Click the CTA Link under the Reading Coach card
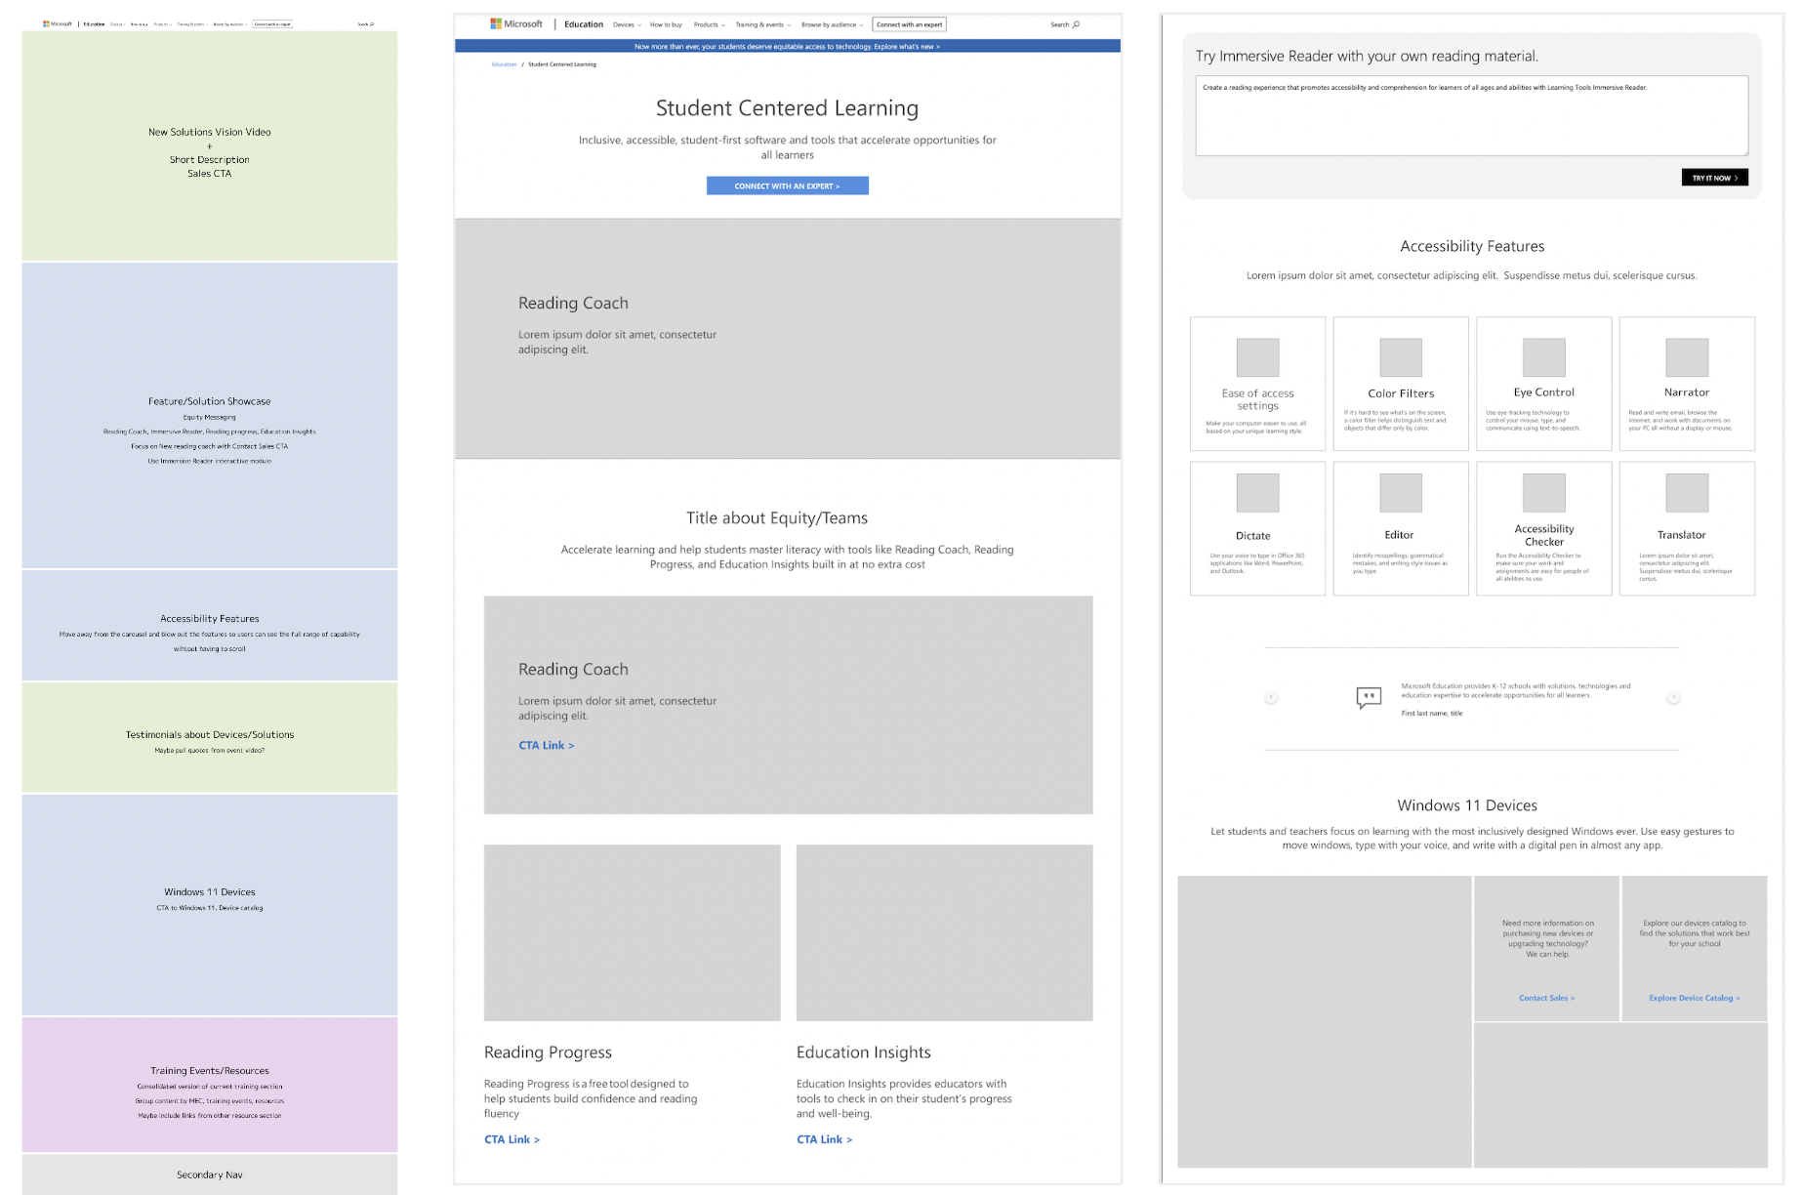1802x1195 pixels. click(547, 745)
